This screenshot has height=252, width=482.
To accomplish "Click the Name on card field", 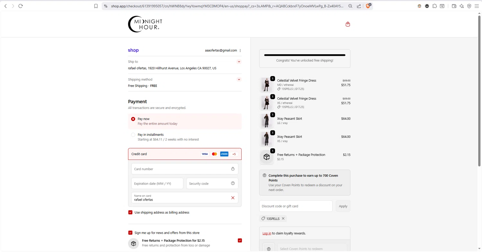I will pos(185,198).
